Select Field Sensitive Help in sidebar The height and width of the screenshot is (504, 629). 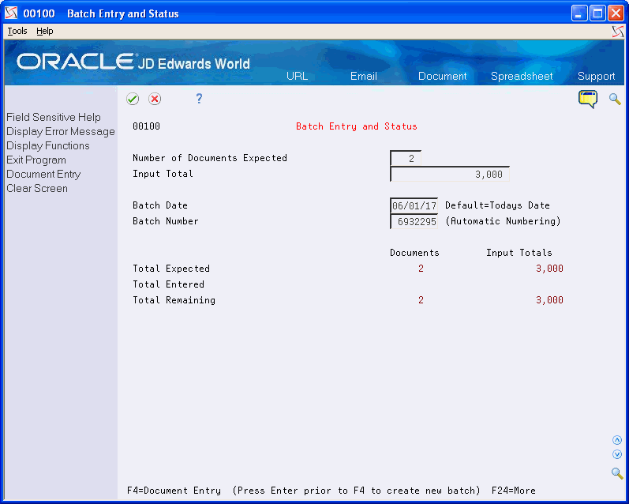coord(54,117)
